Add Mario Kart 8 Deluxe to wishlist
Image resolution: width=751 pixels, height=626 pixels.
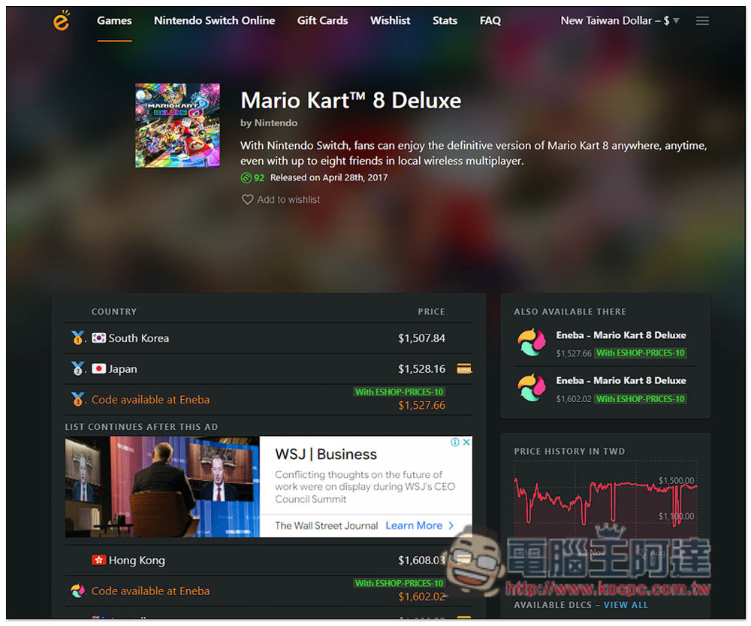[281, 199]
